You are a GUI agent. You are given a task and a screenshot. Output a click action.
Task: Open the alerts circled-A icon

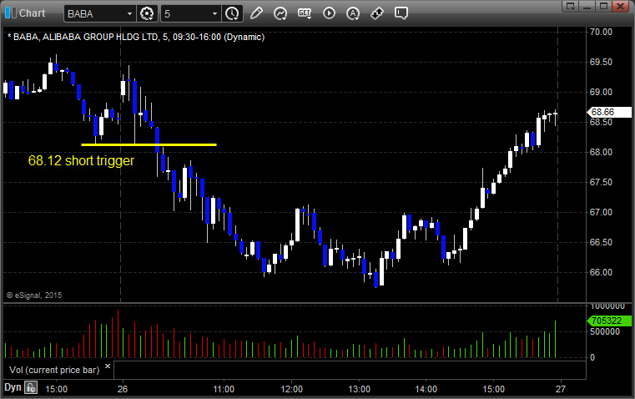(x=353, y=13)
